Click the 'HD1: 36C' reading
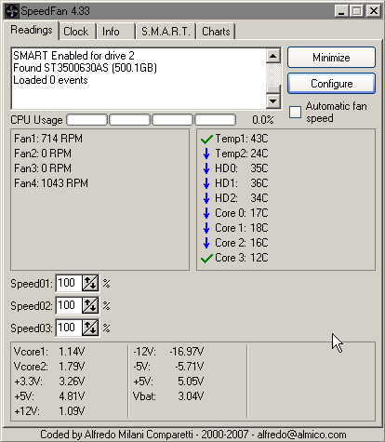Viewport: 385px width, 442px height. (x=242, y=183)
